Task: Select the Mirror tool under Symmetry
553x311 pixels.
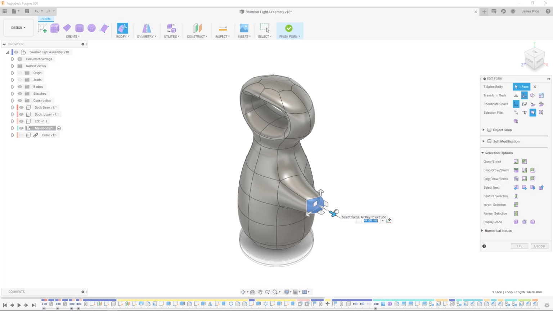Action: pyautogui.click(x=146, y=28)
